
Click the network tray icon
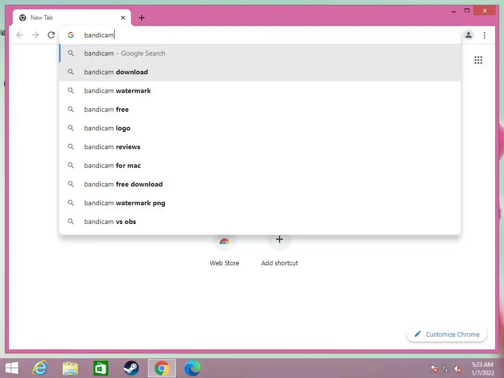coord(446,369)
